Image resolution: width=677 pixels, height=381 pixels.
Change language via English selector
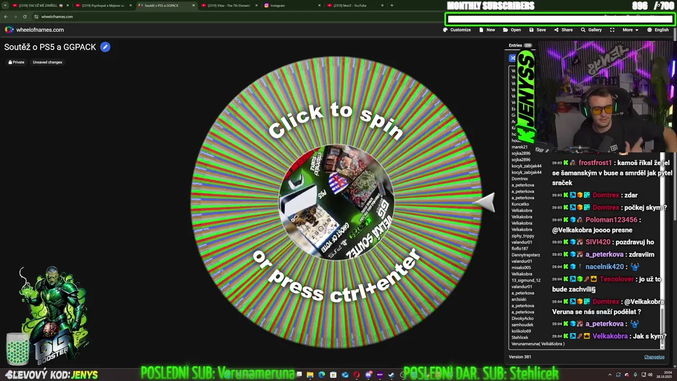tap(657, 30)
